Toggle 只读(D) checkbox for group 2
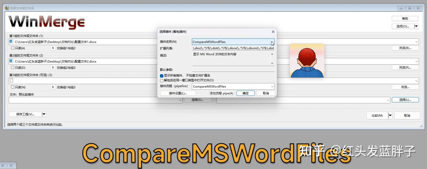Screen dimensions: 427x169 point(13,67)
